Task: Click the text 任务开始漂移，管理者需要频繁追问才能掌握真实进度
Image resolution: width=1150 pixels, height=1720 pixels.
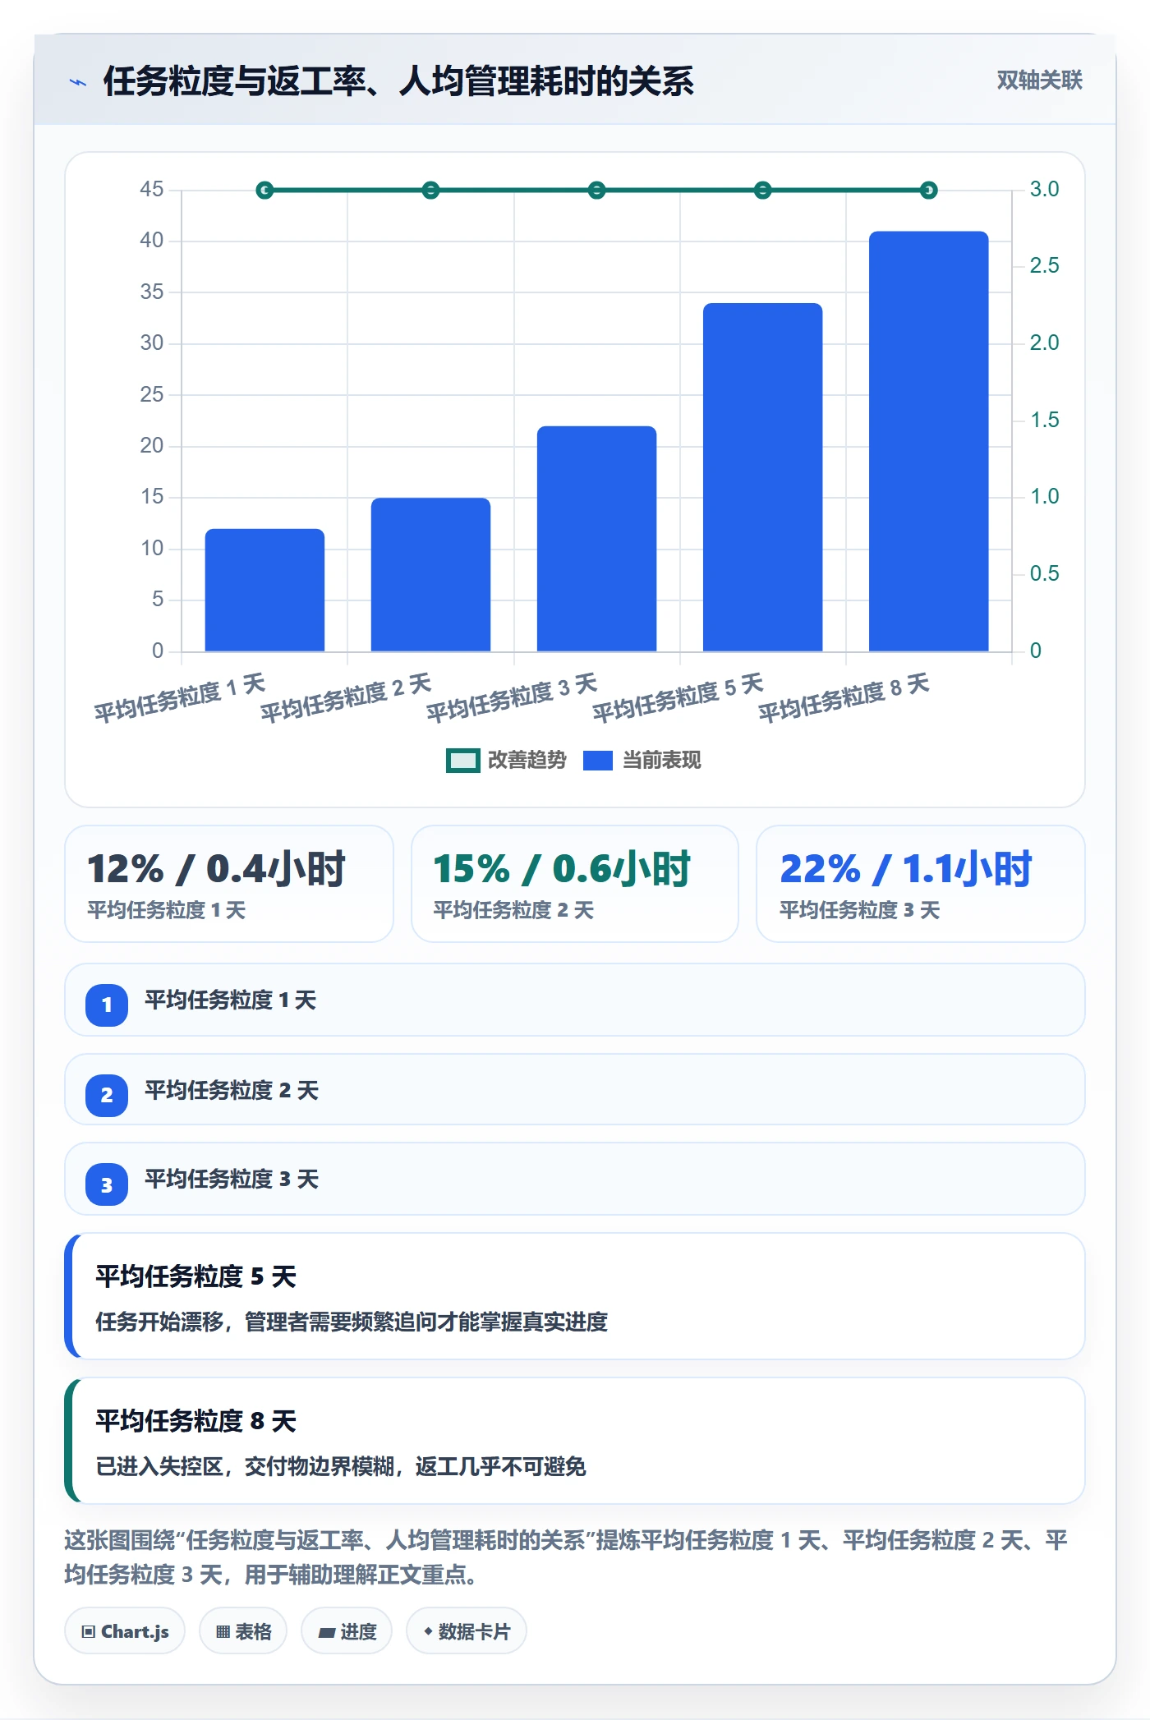Action: (352, 1322)
